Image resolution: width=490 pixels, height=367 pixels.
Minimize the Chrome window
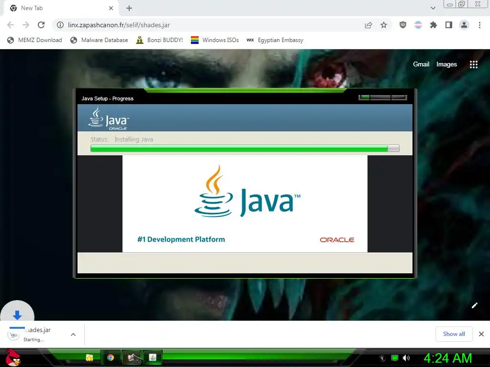pos(450,4)
